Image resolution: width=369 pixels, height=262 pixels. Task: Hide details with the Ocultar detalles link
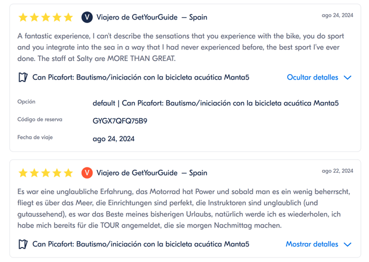[x=312, y=77]
